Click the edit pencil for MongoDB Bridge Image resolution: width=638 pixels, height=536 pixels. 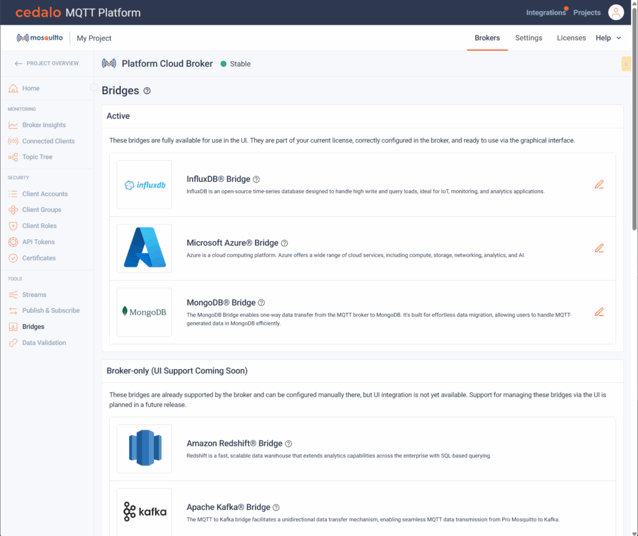point(599,312)
